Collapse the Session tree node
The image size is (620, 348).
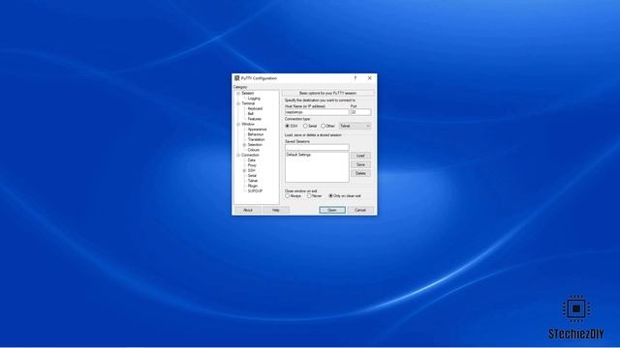click(x=238, y=93)
